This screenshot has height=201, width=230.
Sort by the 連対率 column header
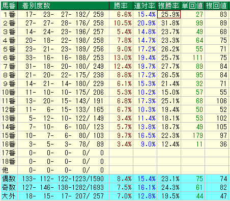(x=145, y=6)
